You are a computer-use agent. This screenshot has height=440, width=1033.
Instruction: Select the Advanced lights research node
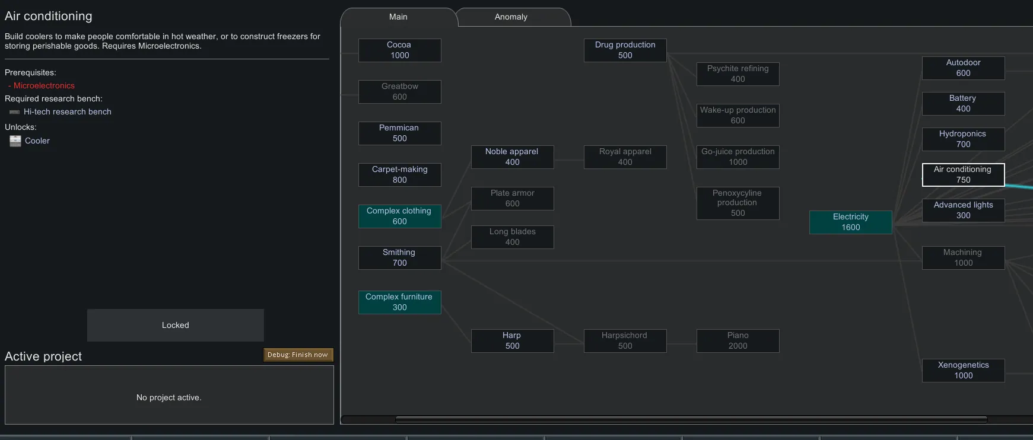click(963, 211)
